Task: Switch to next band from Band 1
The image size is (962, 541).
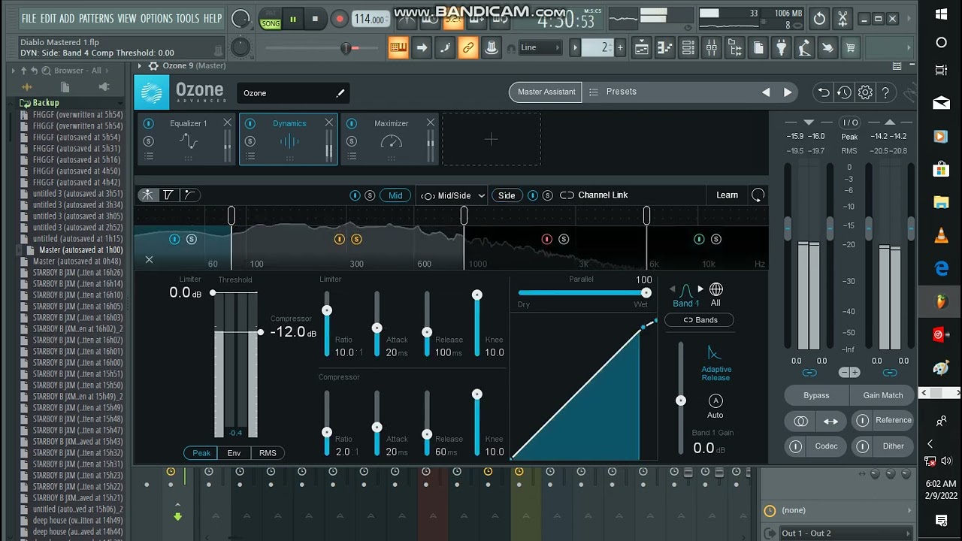Action: (700, 289)
